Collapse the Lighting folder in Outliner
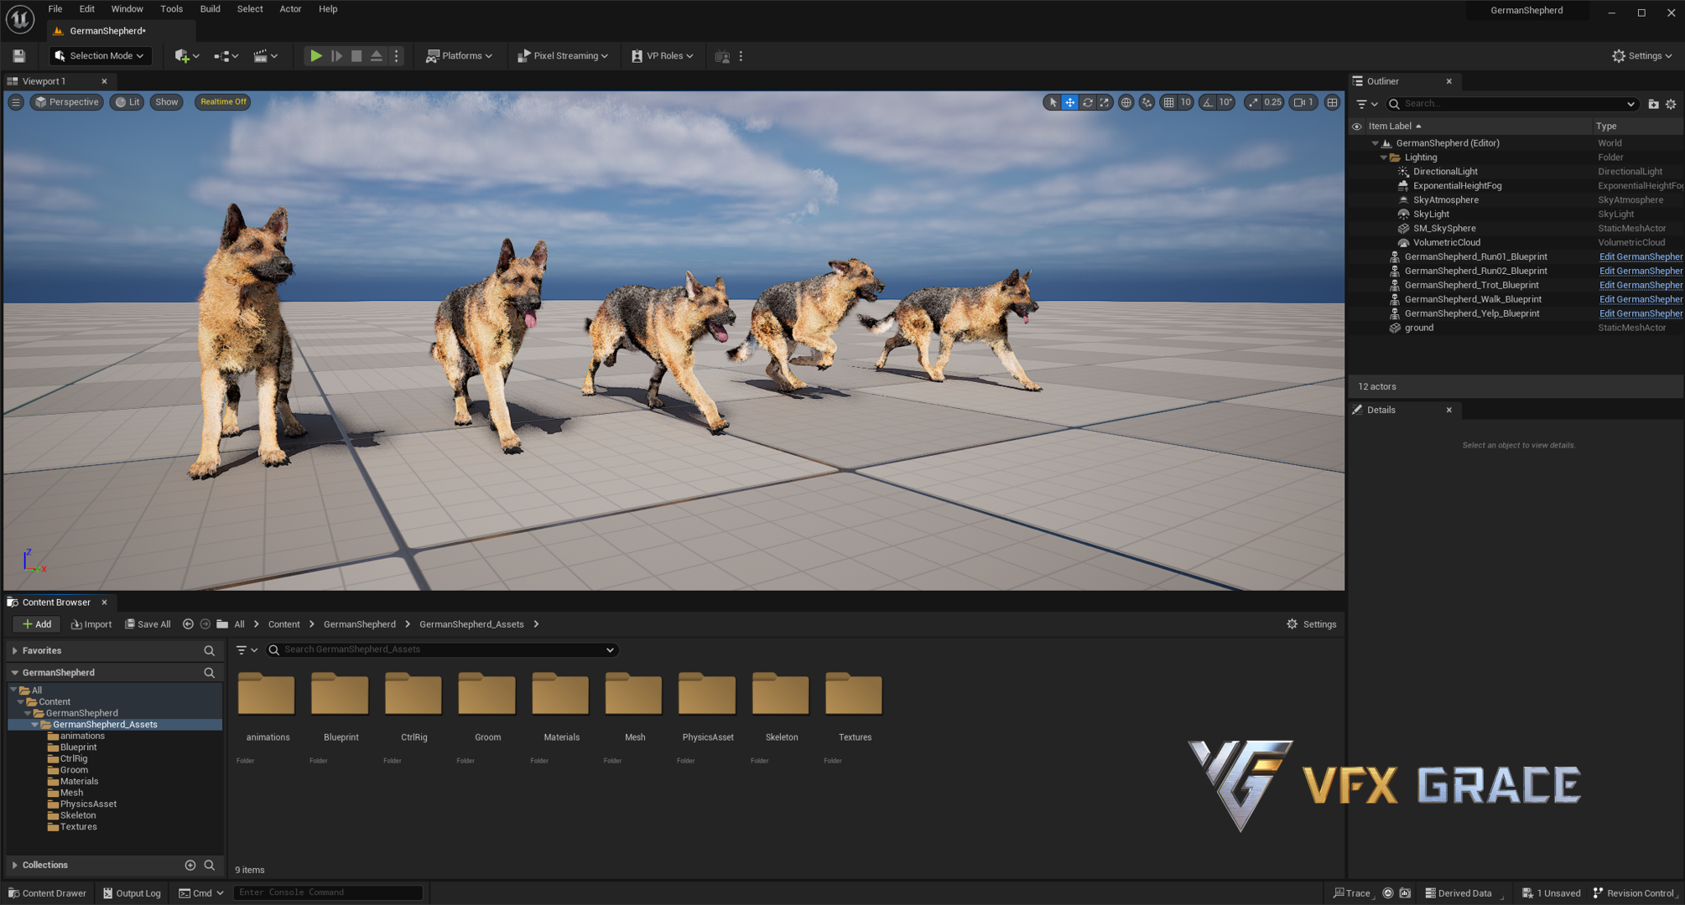1685x905 pixels. (x=1384, y=158)
